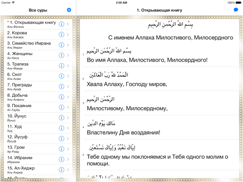Show info for 4. Женщины
The width and height of the screenshot is (243, 182).
(61, 55)
